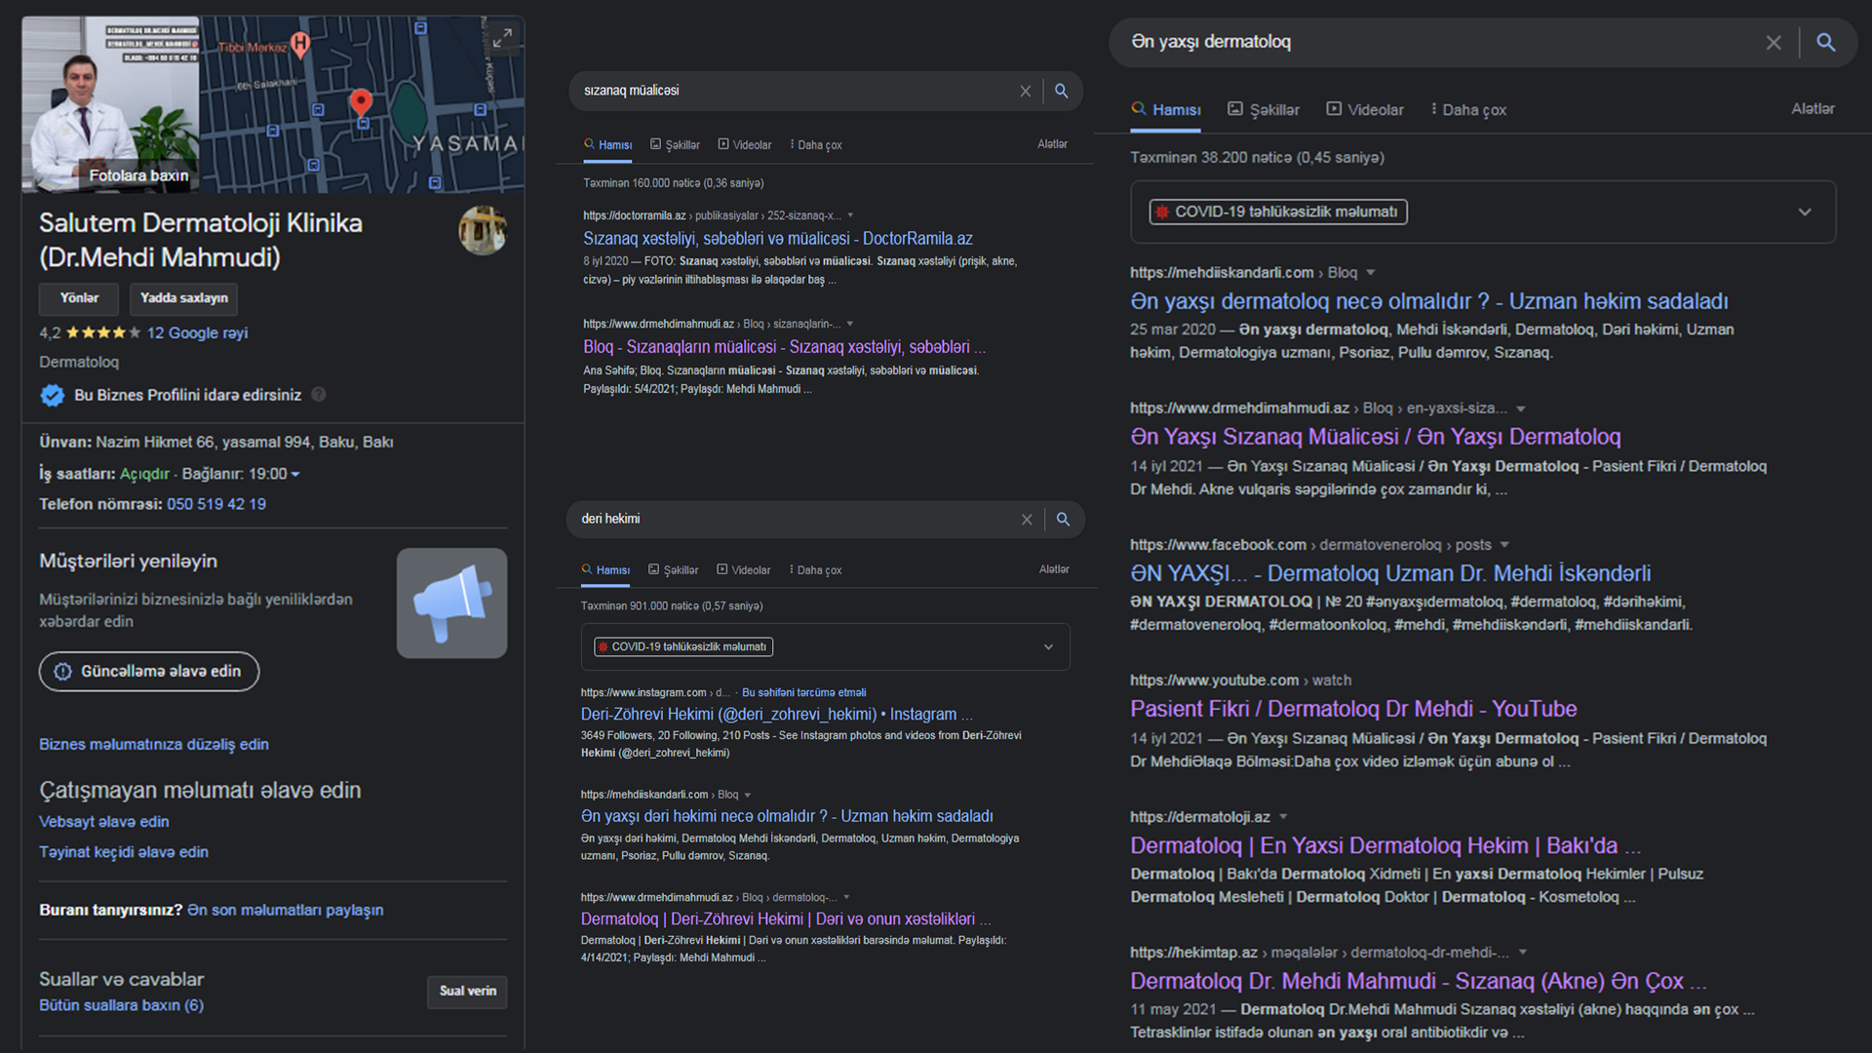
Task: Open Daha çox menu under sızanaq müalicəsi search
Action: click(x=816, y=144)
